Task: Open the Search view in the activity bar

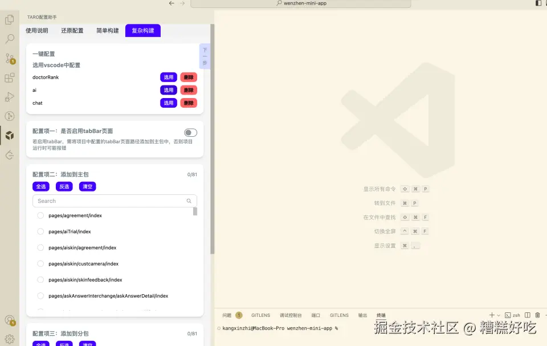Action: (x=10, y=39)
